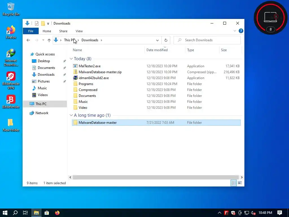The image size is (289, 217).
Task: Open the Windows Start menu
Action: 5,213
